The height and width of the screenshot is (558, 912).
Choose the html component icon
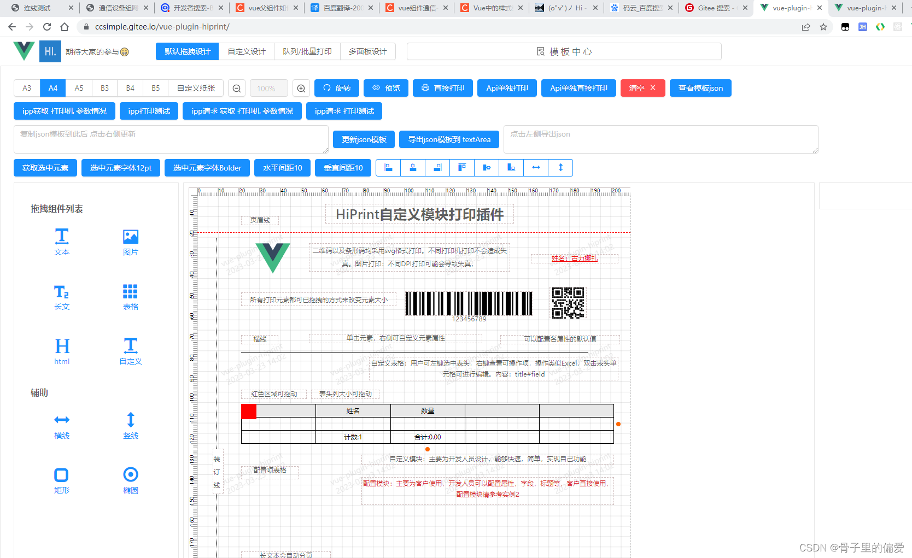tap(62, 351)
